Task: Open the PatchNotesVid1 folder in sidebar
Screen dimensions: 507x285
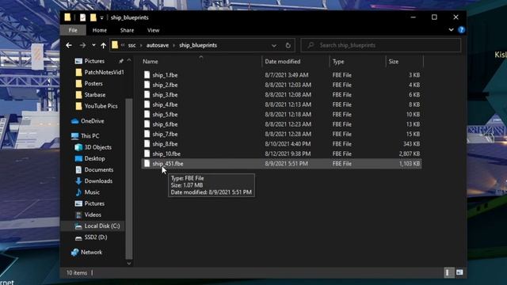Action: (x=104, y=72)
